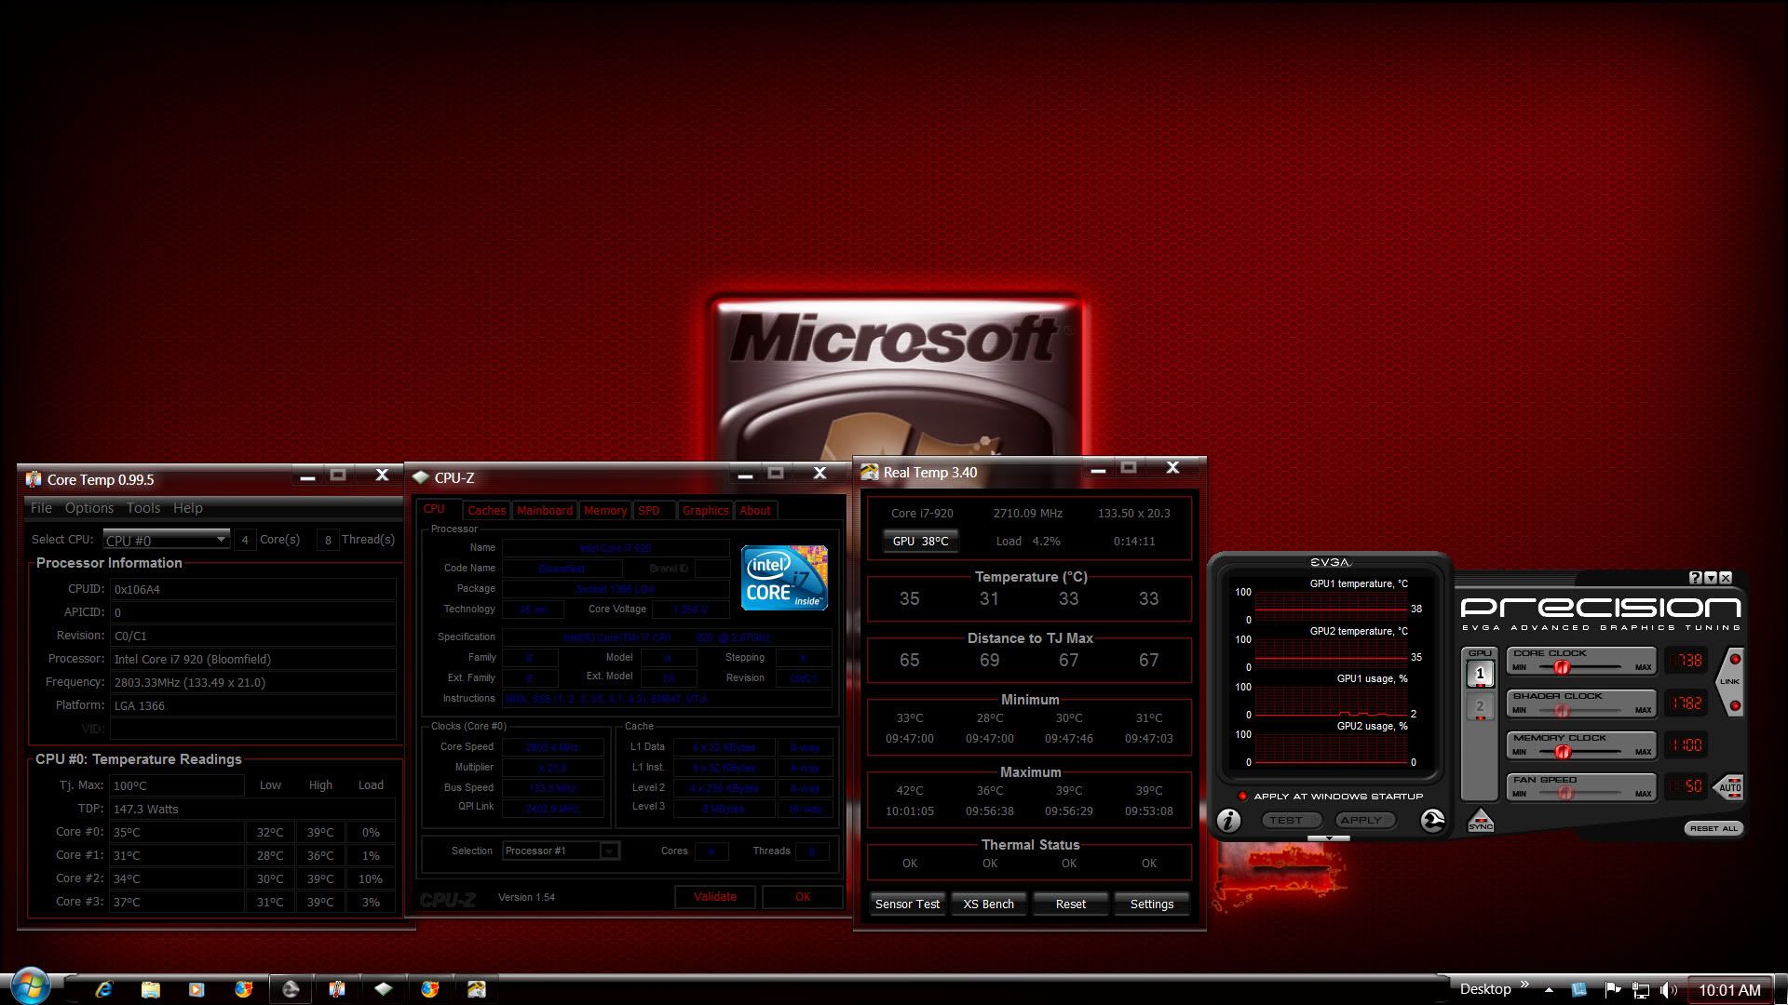This screenshot has width=1788, height=1005.
Task: Open Precision settings wrench icon
Action: (x=1432, y=820)
